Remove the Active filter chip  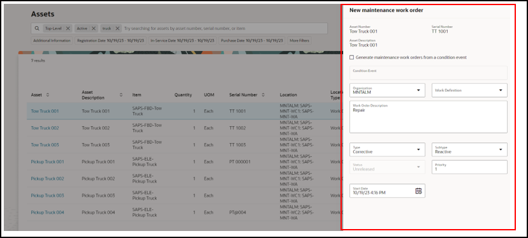click(x=94, y=29)
